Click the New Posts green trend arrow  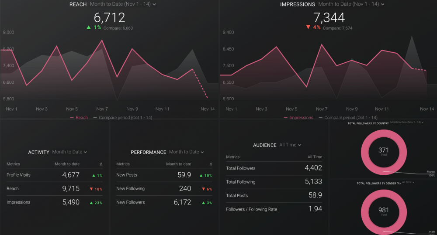click(x=201, y=175)
